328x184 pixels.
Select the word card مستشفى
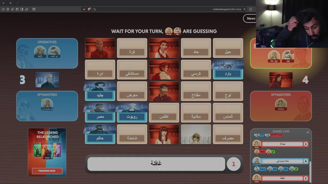[x=132, y=70]
